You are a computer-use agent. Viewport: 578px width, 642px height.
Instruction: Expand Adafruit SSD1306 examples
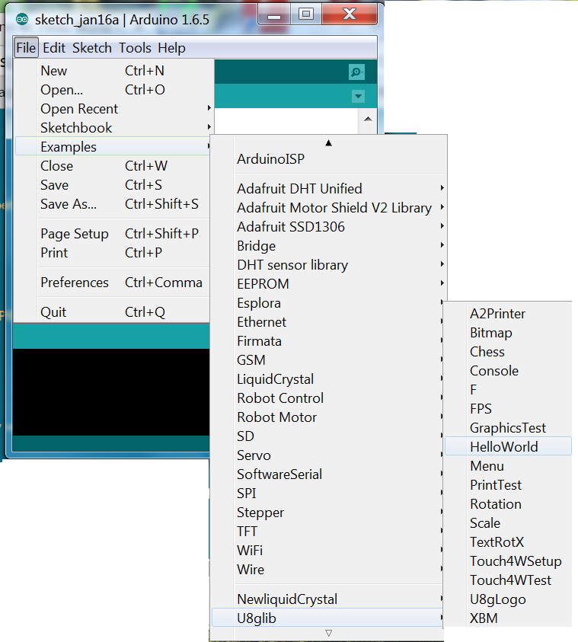tap(329, 226)
